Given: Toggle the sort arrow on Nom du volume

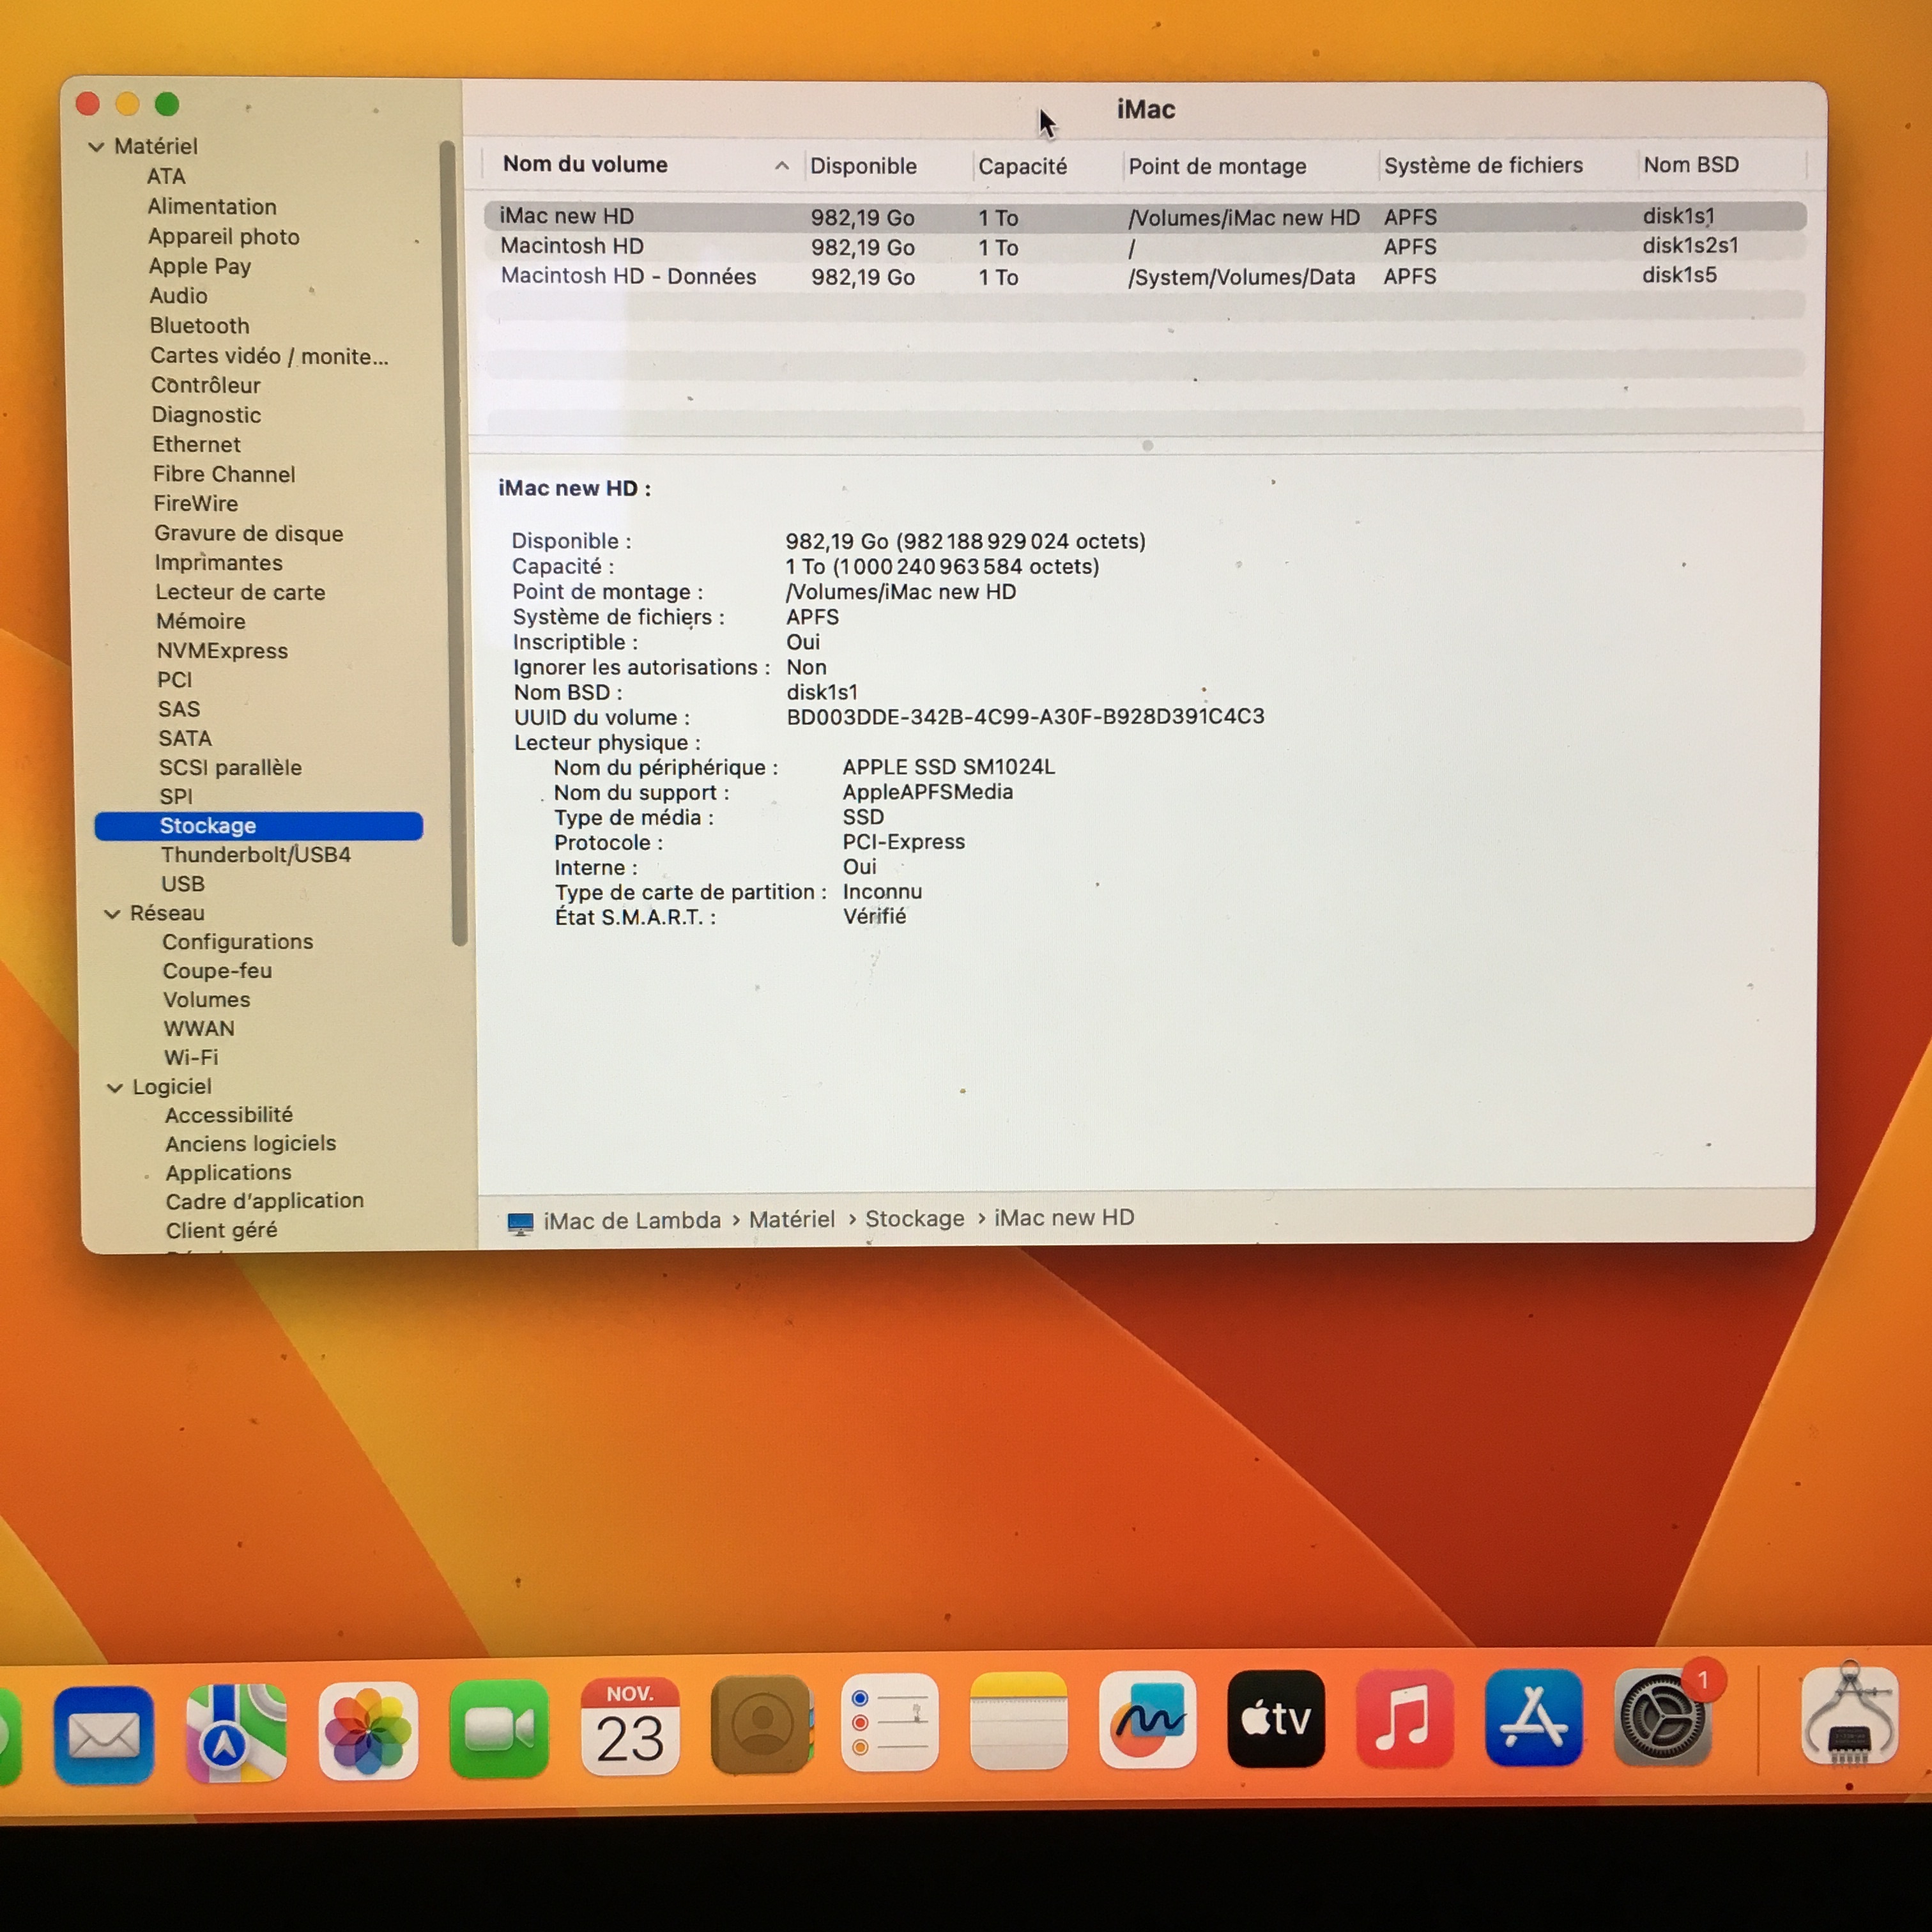Looking at the screenshot, I should pyautogui.click(x=782, y=166).
